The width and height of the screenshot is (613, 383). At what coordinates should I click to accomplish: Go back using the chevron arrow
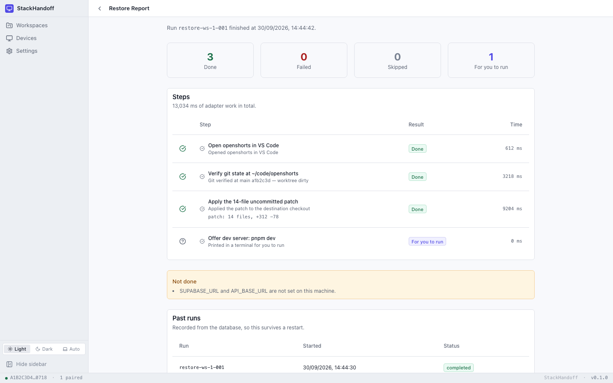coord(100,9)
